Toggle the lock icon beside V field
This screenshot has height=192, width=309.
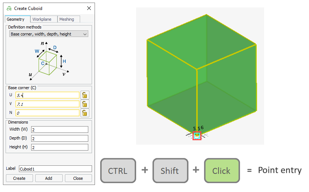(85, 104)
